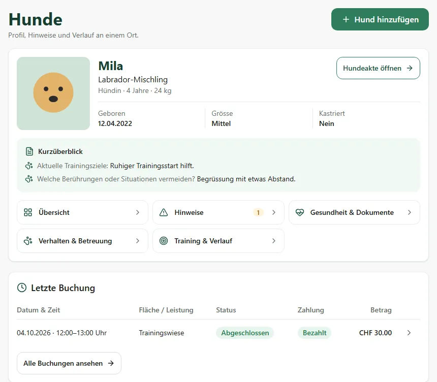Click the line Hündin · 4 Jahre · 24 kg
The width and height of the screenshot is (437, 382).
(x=135, y=90)
